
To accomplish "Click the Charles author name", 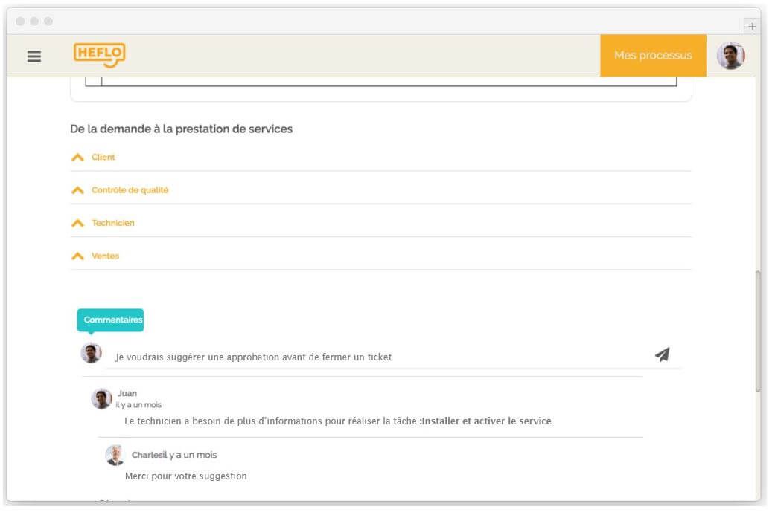I will coord(145,455).
